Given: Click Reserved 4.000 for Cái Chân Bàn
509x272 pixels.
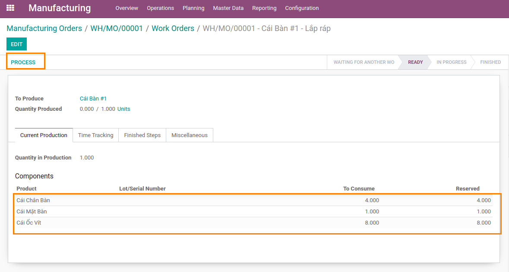Looking at the screenshot, I should (484, 200).
